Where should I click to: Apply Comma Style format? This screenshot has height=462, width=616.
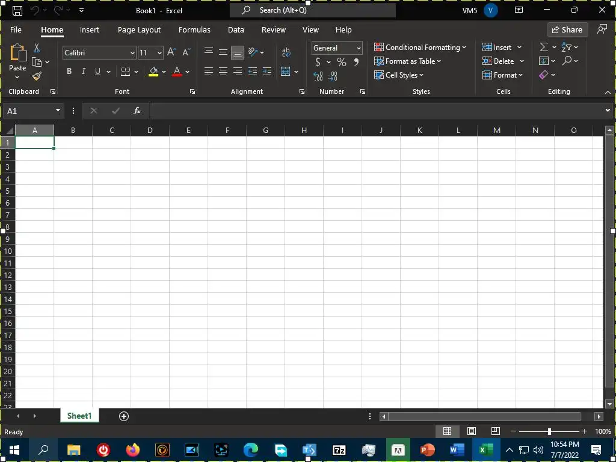pyautogui.click(x=356, y=62)
